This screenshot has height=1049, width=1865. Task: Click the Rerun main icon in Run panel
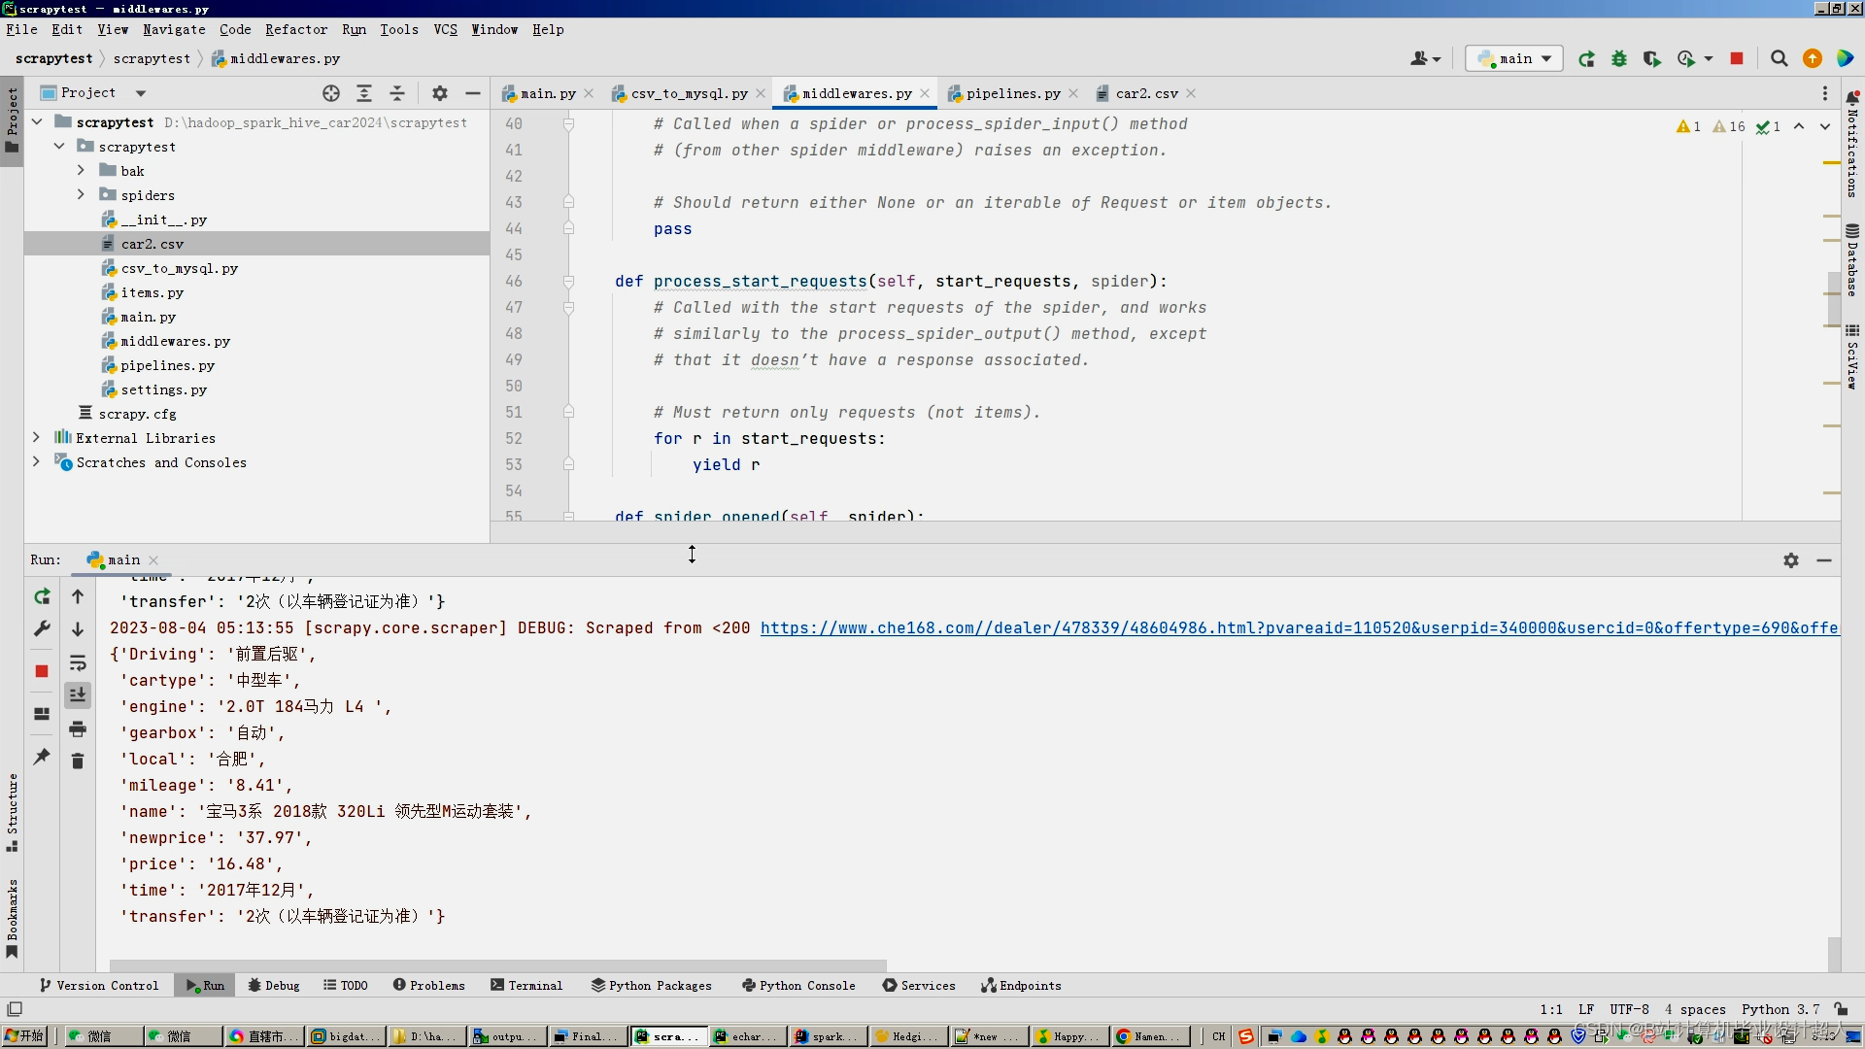[x=42, y=596]
